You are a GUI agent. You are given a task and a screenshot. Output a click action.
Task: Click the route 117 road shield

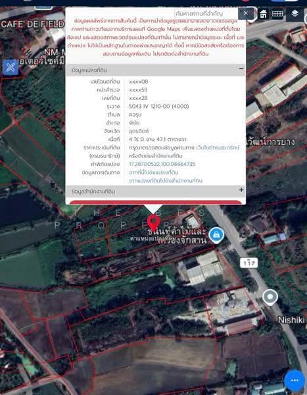(x=249, y=263)
